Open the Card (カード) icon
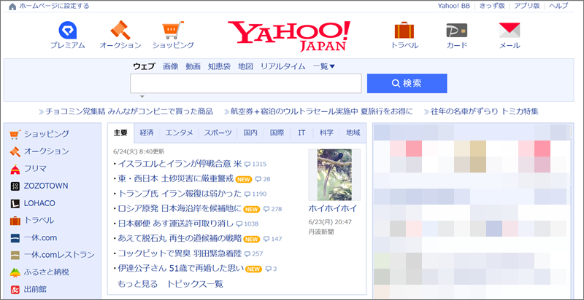 (457, 31)
